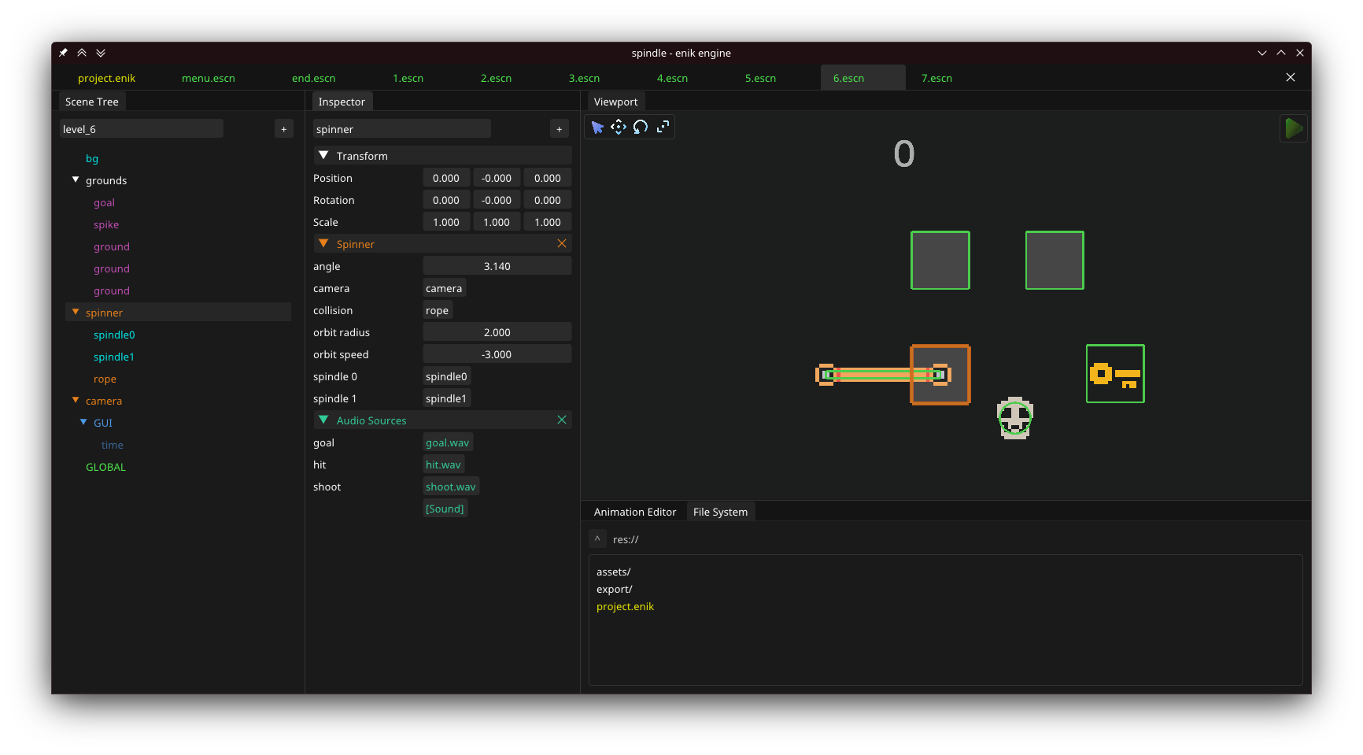Viewport: 1363px width, 755px height.
Task: Activate the move tool in viewport toolbar
Action: click(619, 128)
